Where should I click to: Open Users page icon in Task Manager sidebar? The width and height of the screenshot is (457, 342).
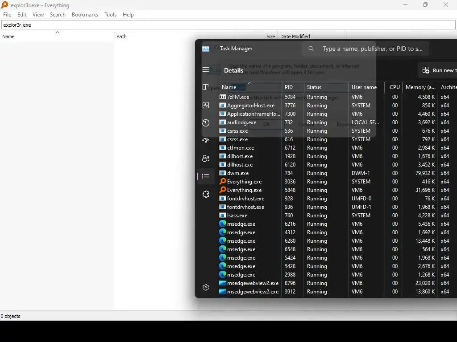point(206,158)
